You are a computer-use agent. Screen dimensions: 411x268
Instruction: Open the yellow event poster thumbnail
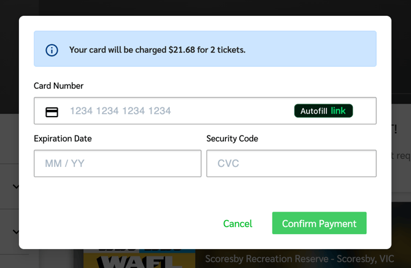pos(139,259)
